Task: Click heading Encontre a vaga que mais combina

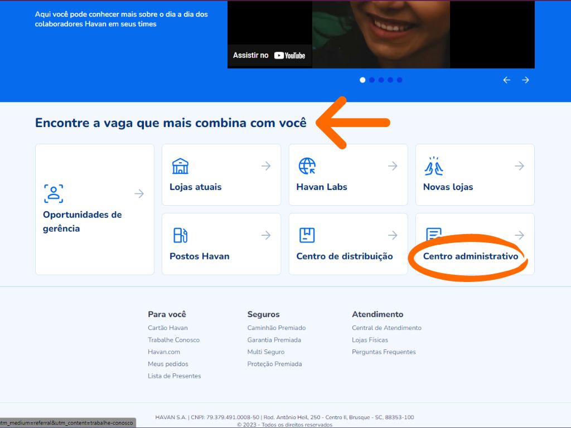Action: (171, 123)
